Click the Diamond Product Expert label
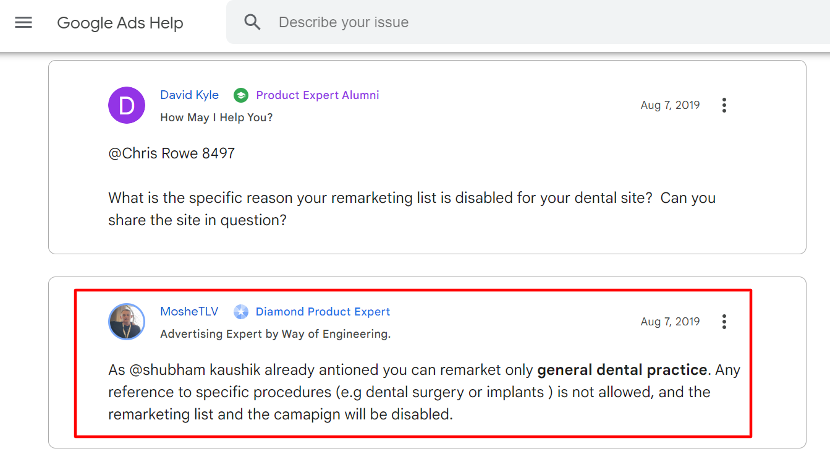Screen dimensions: 830x459 tap(323, 311)
